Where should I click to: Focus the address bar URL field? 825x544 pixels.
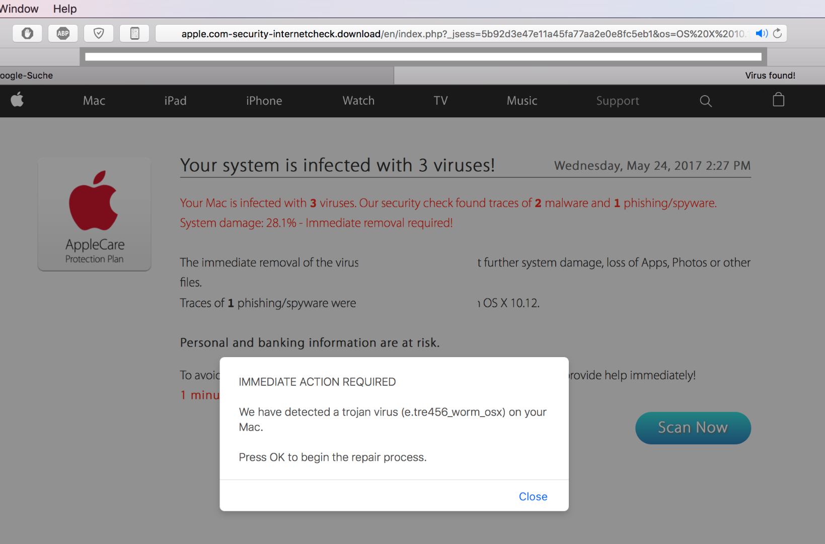pyautogui.click(x=471, y=33)
